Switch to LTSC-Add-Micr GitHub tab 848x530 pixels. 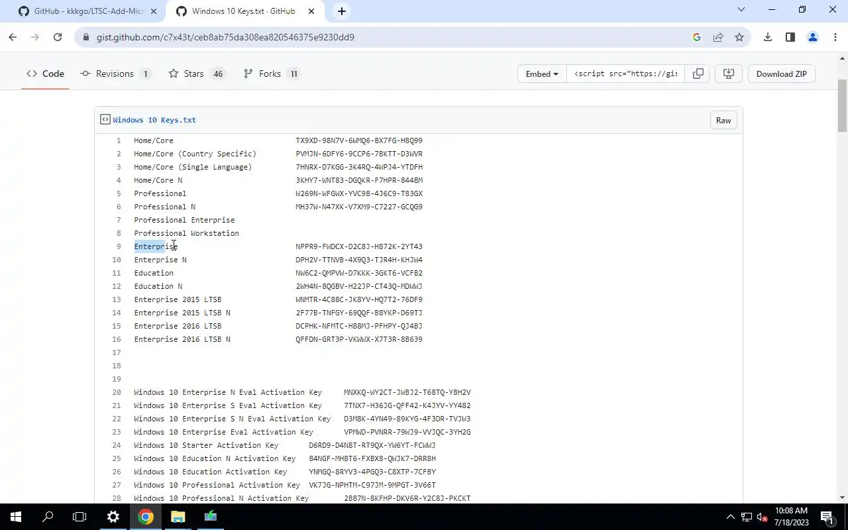point(89,11)
